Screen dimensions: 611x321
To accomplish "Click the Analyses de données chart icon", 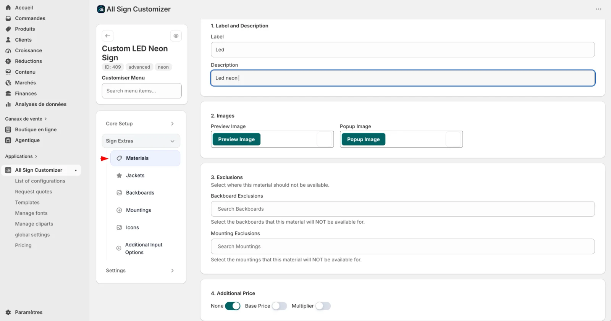I will [8, 104].
